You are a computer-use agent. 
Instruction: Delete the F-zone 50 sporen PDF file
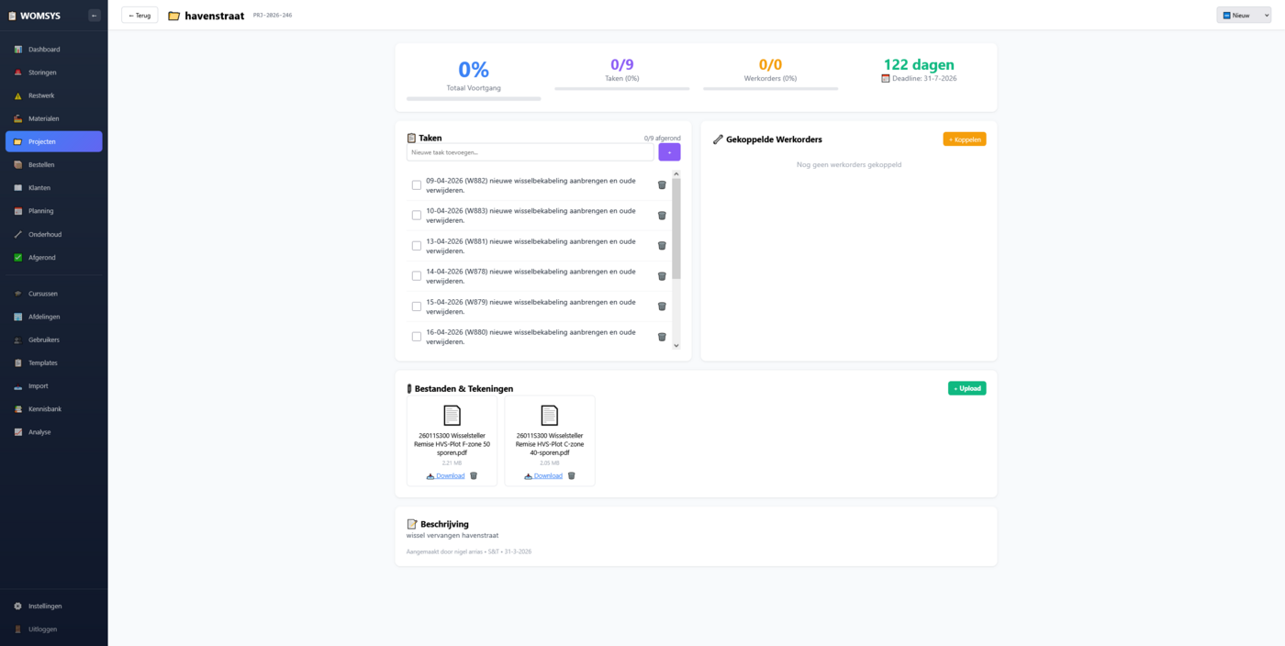(474, 475)
